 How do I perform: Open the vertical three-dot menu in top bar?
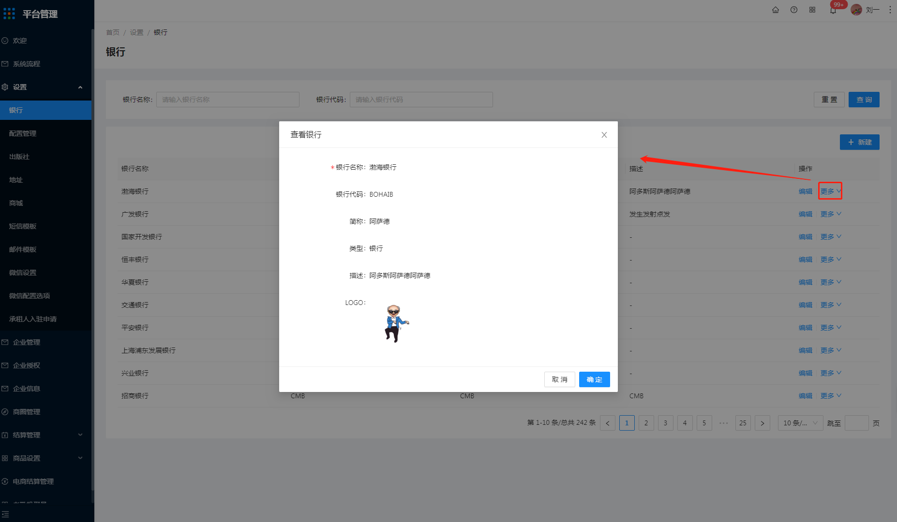tap(890, 10)
